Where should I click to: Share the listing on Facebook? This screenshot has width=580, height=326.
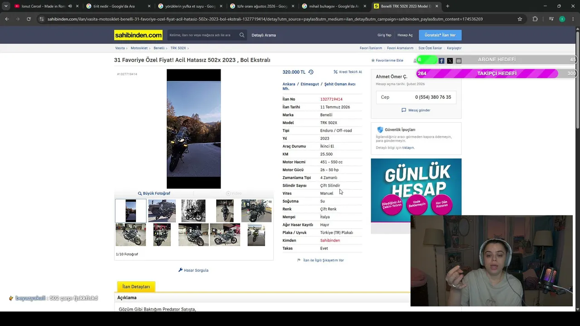tap(441, 61)
